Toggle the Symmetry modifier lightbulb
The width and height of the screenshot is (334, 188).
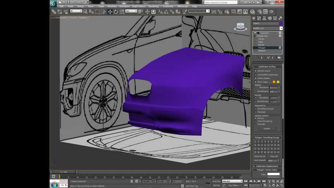click(255, 33)
